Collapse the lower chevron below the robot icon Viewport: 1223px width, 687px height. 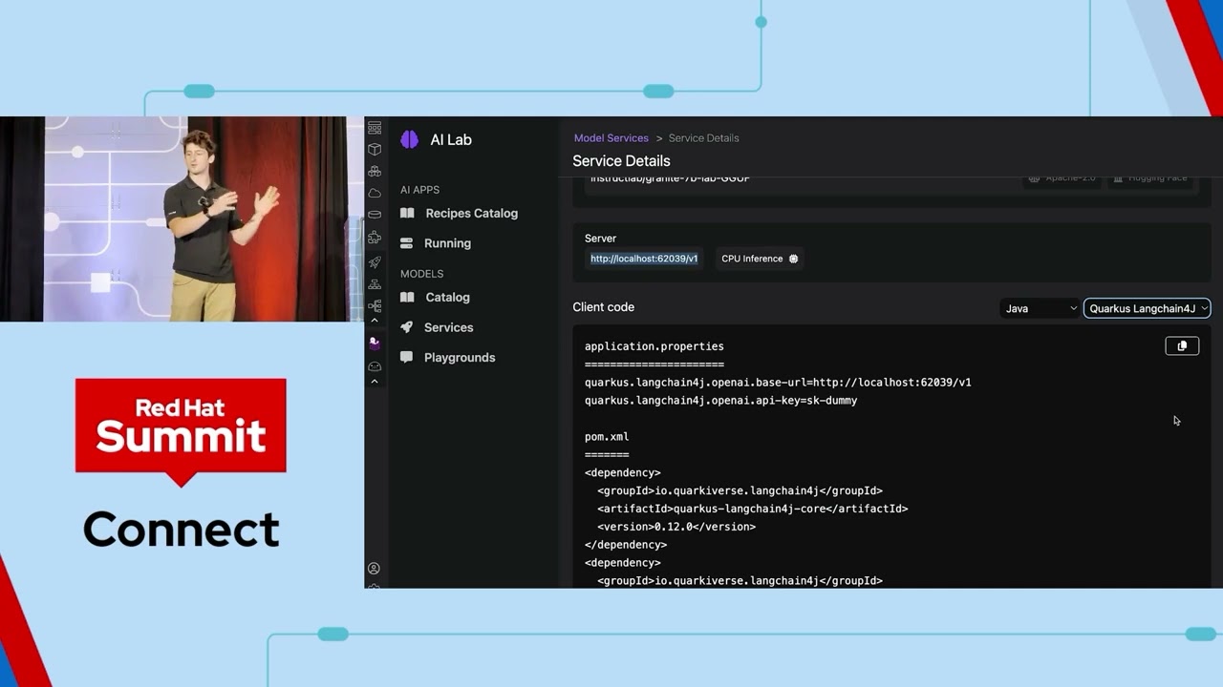pos(375,381)
